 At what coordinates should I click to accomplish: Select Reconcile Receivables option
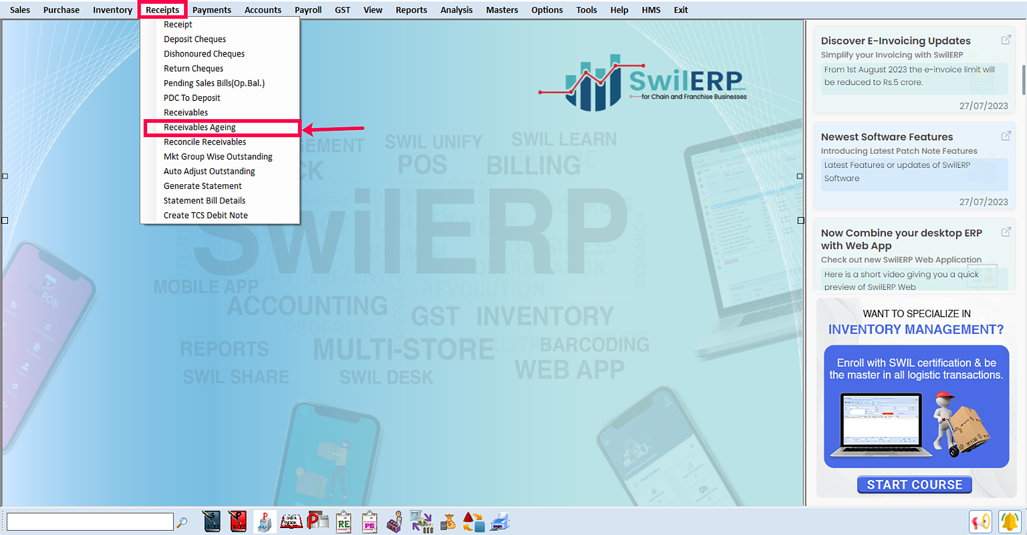(x=220, y=142)
